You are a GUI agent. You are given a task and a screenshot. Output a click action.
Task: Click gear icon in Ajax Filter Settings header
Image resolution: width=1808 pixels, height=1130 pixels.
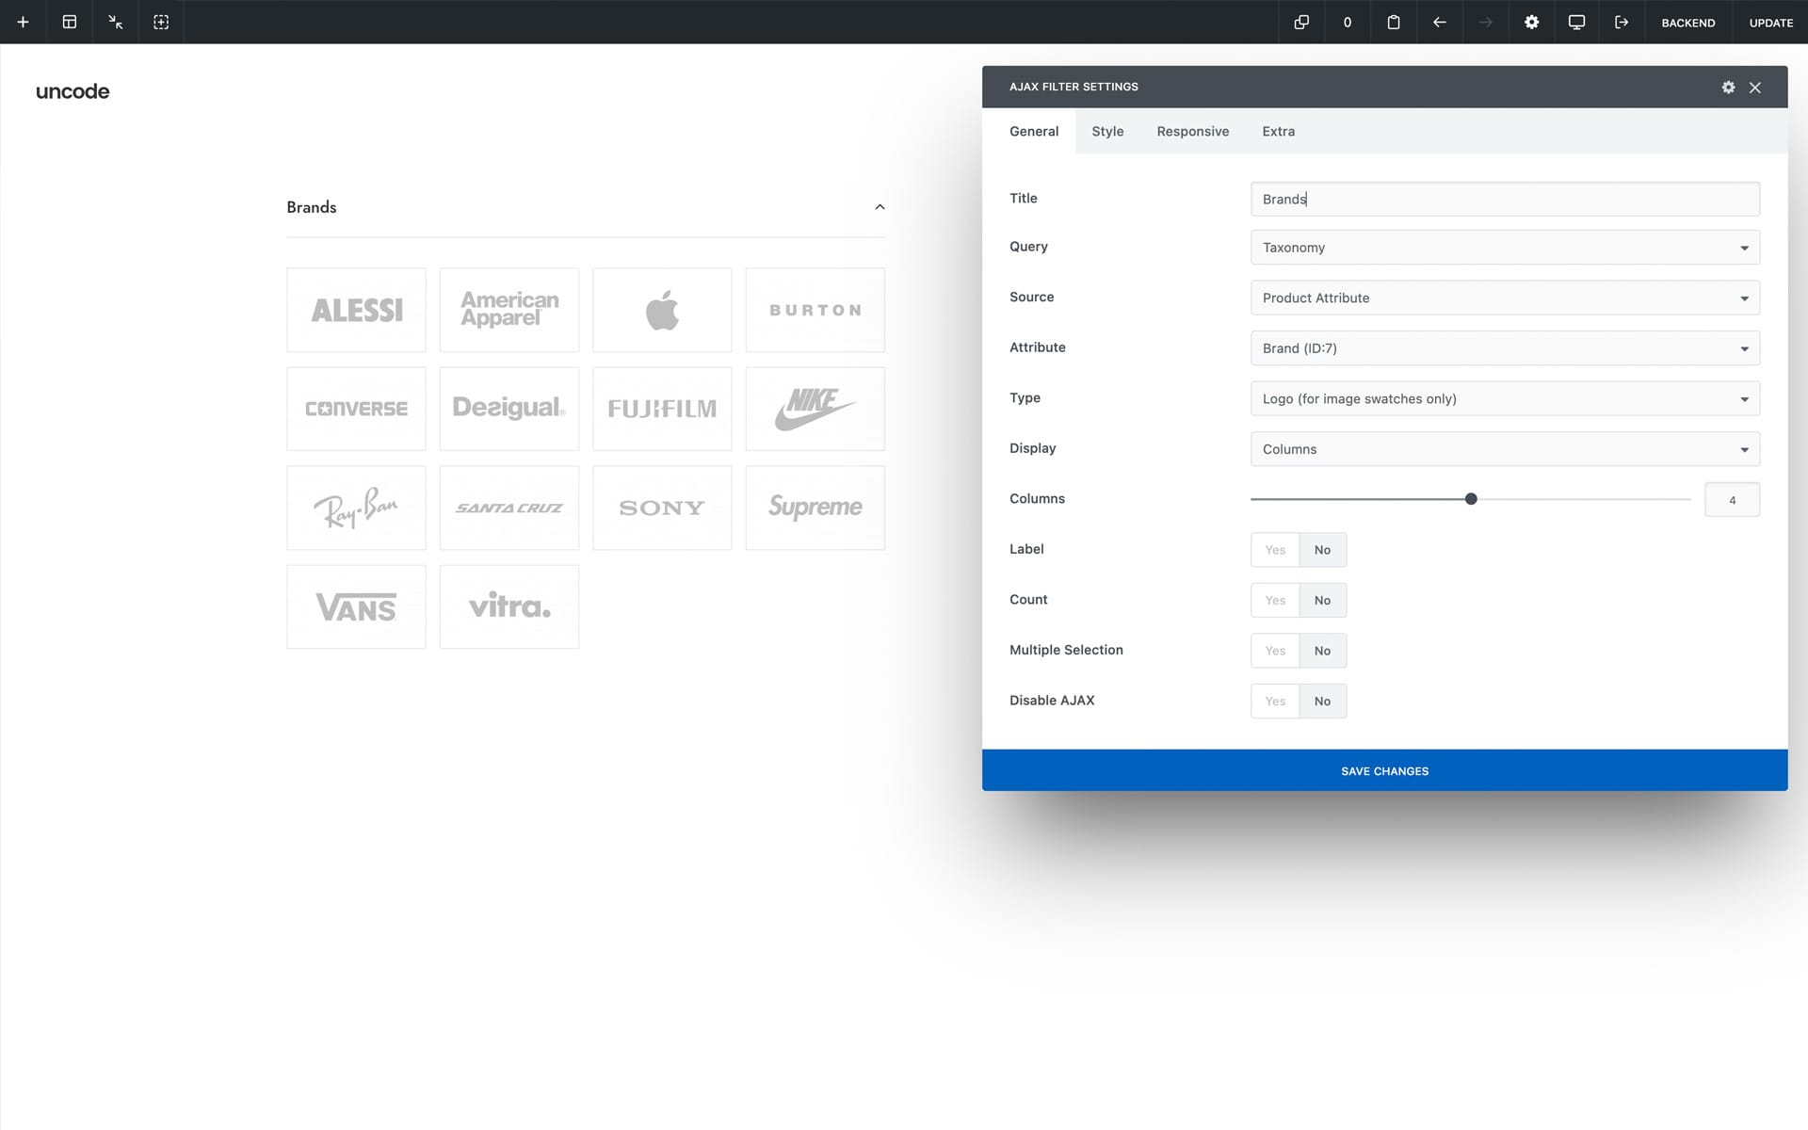[1728, 87]
